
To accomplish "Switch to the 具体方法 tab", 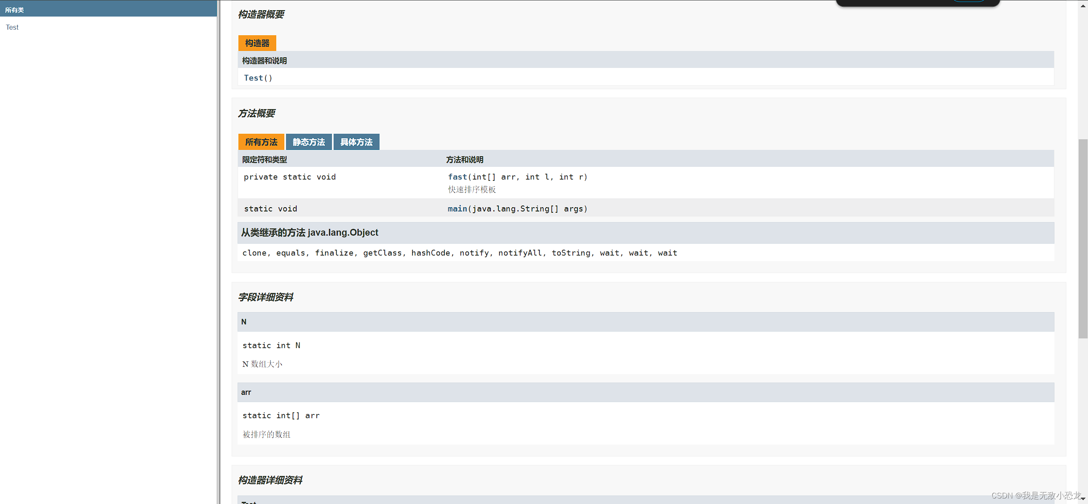I will click(x=356, y=142).
